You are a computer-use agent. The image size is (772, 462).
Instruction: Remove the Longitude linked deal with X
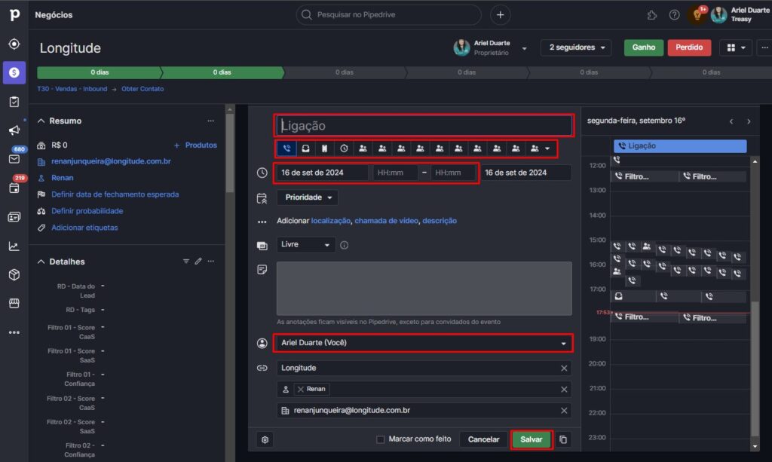click(564, 368)
